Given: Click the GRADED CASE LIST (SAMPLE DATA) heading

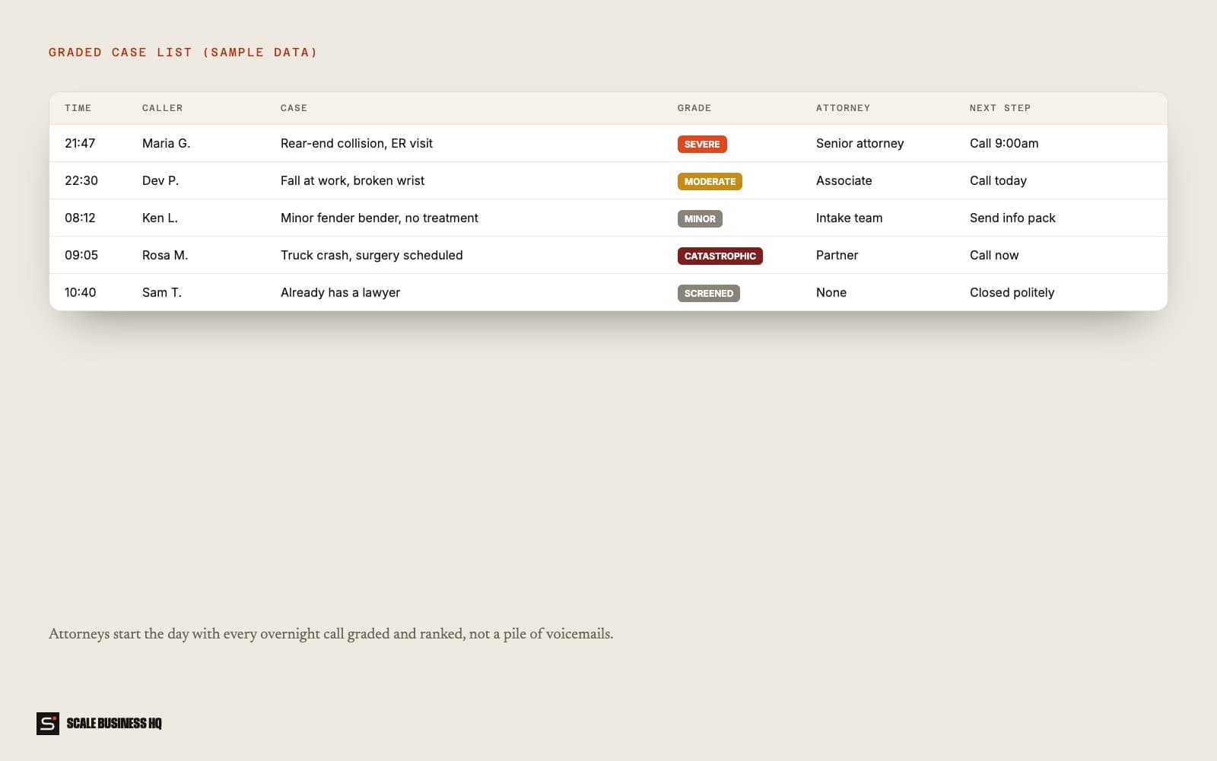Looking at the screenshot, I should pyautogui.click(x=183, y=53).
